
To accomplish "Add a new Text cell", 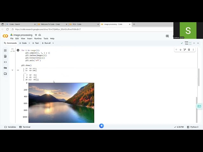I will coord(36,43).
